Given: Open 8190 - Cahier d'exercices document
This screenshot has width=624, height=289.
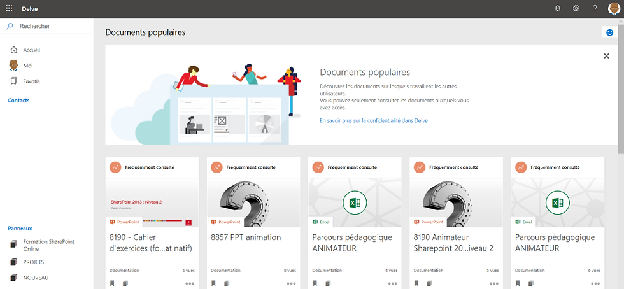Looking at the screenshot, I should pos(151,243).
